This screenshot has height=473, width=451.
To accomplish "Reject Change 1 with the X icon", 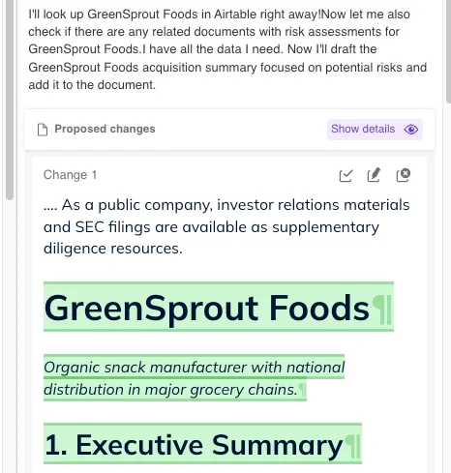I will coord(404,175).
